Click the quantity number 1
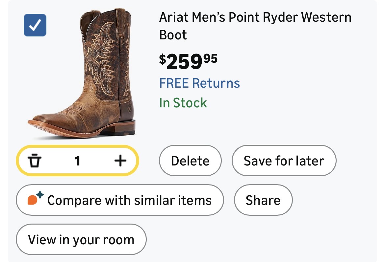Screen dimensions: 385x262 pos(77,161)
